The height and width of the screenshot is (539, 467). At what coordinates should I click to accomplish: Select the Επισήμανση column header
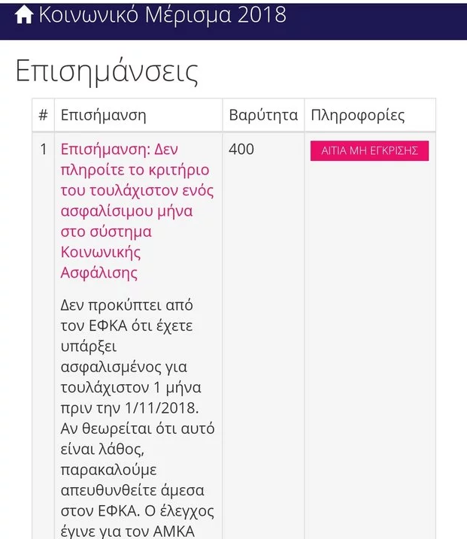click(104, 115)
